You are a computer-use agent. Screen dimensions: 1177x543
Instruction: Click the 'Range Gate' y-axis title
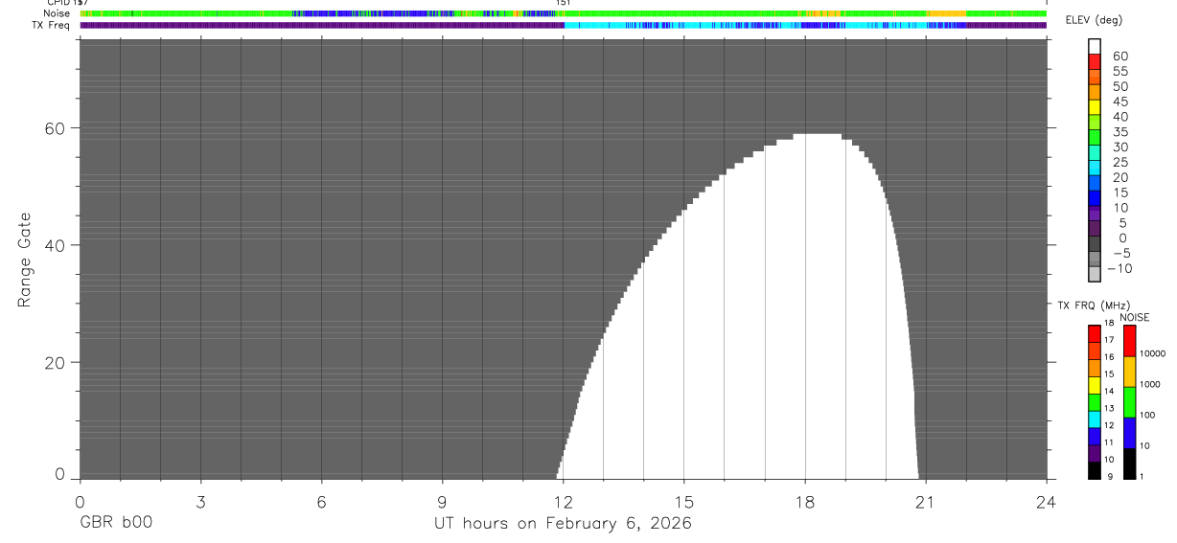pyautogui.click(x=25, y=260)
